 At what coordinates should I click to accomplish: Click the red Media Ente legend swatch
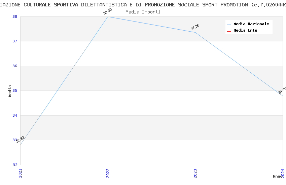tap(229, 31)
